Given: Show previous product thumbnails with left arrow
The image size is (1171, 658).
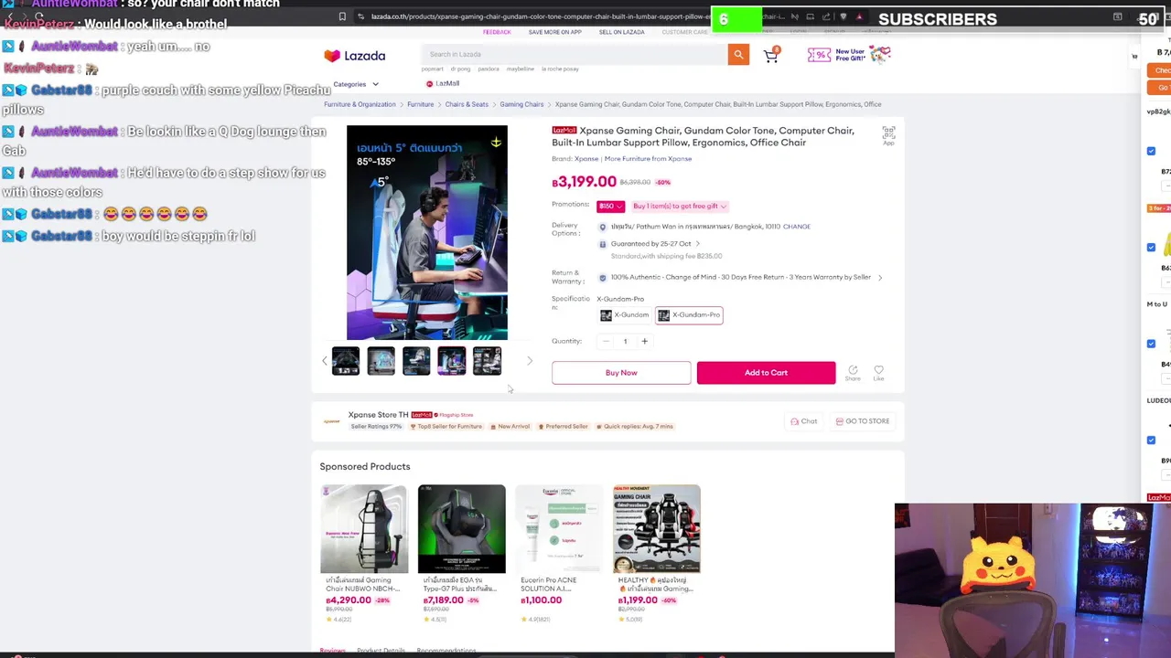Looking at the screenshot, I should click(324, 361).
